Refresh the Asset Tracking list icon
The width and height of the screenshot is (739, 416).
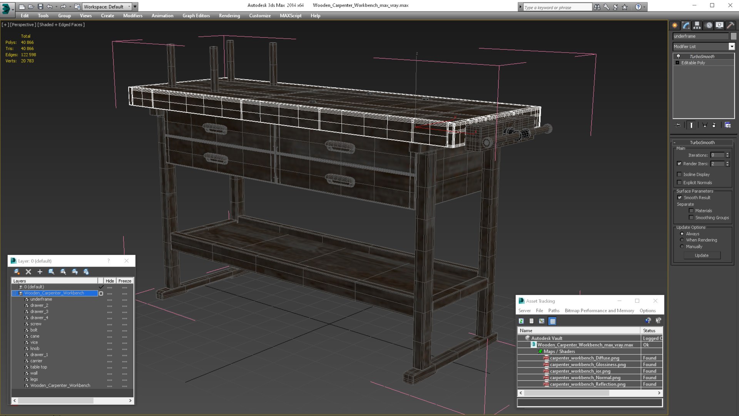coord(521,321)
